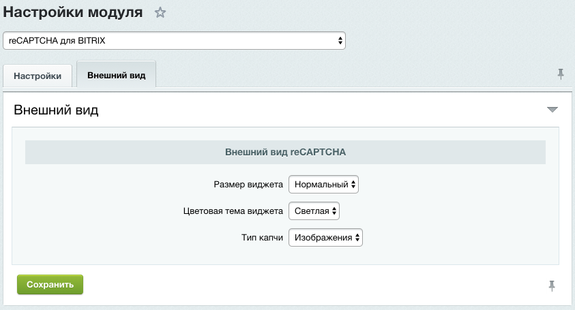Open the Цветовая тема виджета dropdown
Viewport: 575px width, 310px height.
coord(314,211)
